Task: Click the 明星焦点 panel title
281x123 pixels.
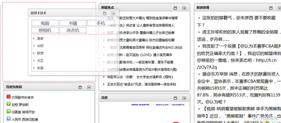Action: [108, 8]
